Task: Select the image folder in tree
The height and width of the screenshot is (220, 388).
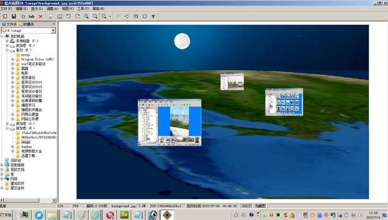Action: [26, 142]
